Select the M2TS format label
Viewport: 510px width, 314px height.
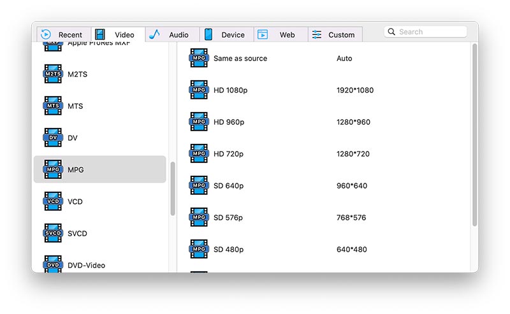tap(77, 74)
